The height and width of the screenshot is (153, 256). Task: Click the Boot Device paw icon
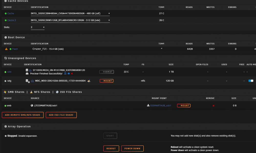[x=6, y=37]
